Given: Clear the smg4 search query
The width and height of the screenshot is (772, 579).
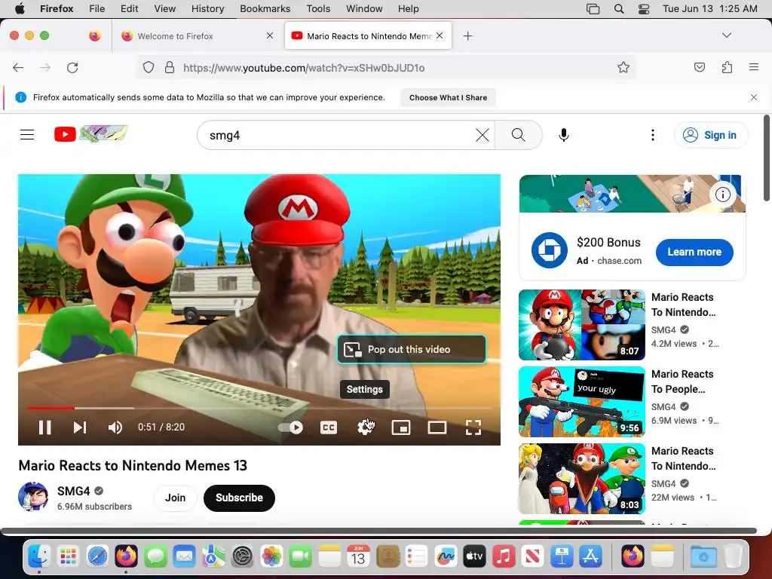Looking at the screenshot, I should click(482, 135).
